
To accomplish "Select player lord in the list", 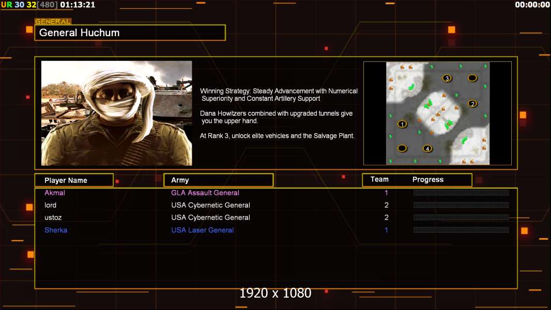I will (50, 205).
